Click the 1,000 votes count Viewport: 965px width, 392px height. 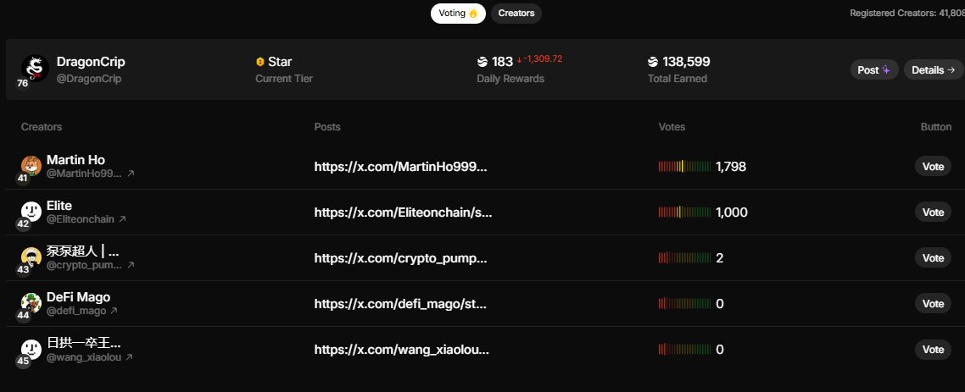click(x=732, y=213)
